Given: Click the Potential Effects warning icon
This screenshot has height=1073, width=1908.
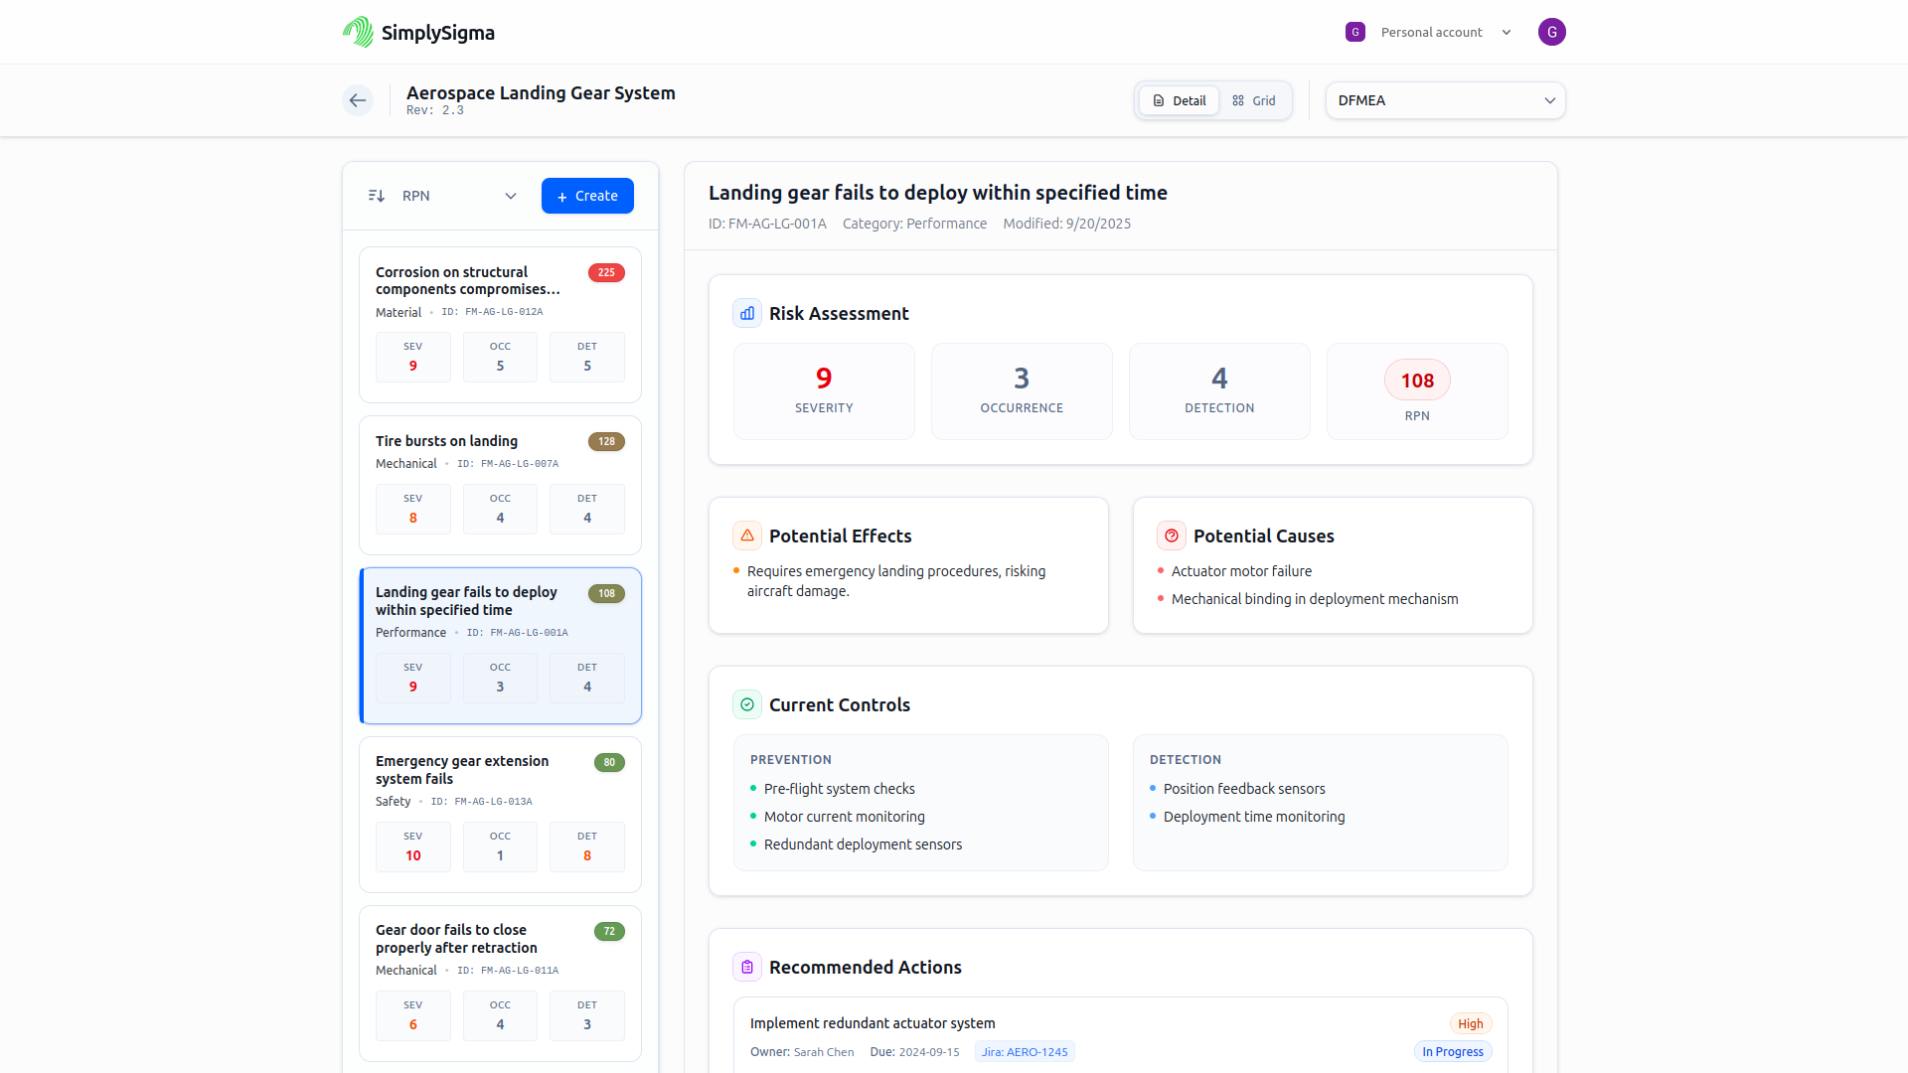Looking at the screenshot, I should coord(747,536).
